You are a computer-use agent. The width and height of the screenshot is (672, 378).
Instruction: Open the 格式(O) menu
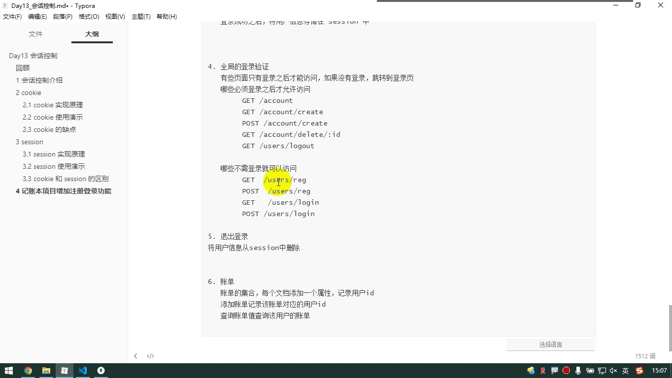click(x=89, y=16)
